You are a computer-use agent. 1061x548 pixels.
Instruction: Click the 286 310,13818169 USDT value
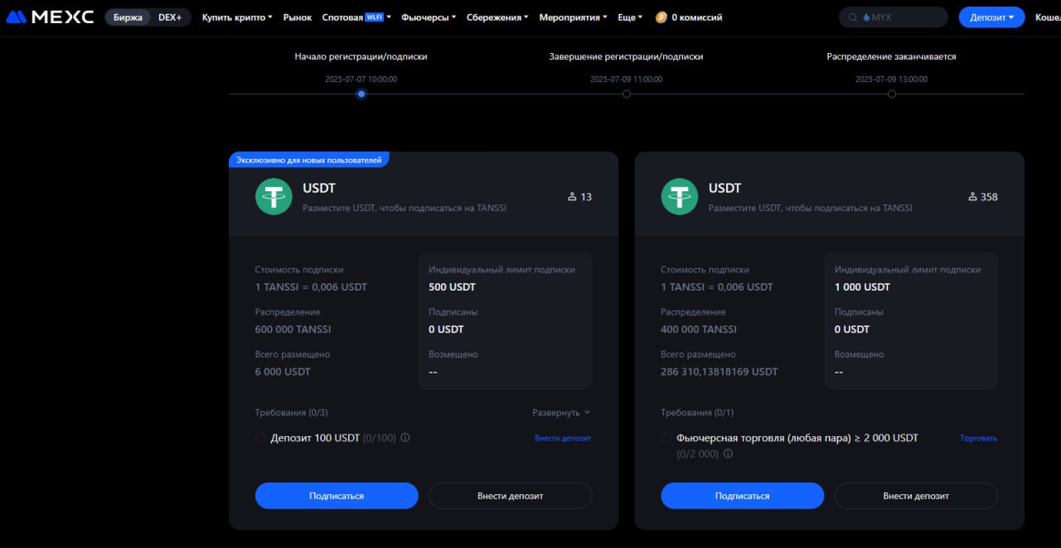(x=719, y=372)
